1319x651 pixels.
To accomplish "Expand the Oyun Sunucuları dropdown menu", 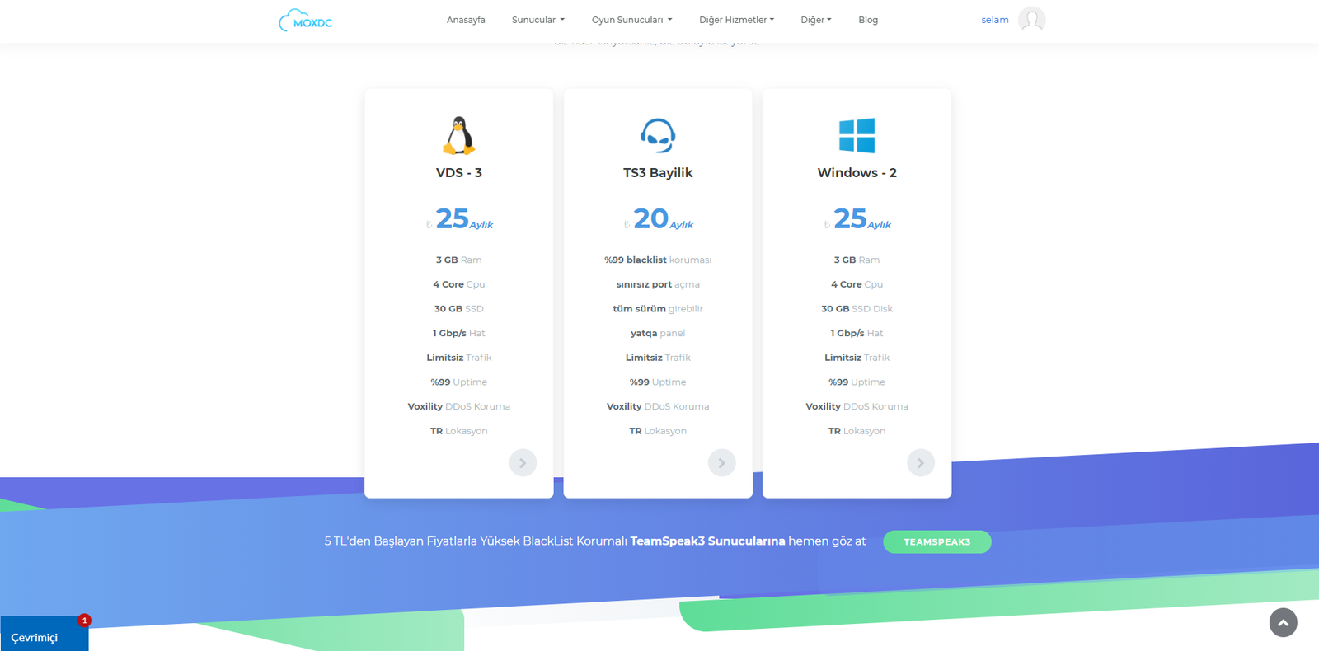I will coord(631,20).
